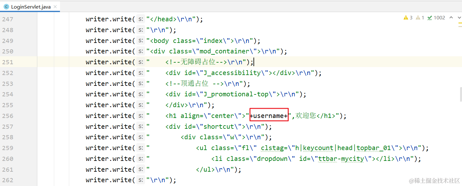
Task: Click the closing </div> string on line 255
Action: tap(177, 105)
